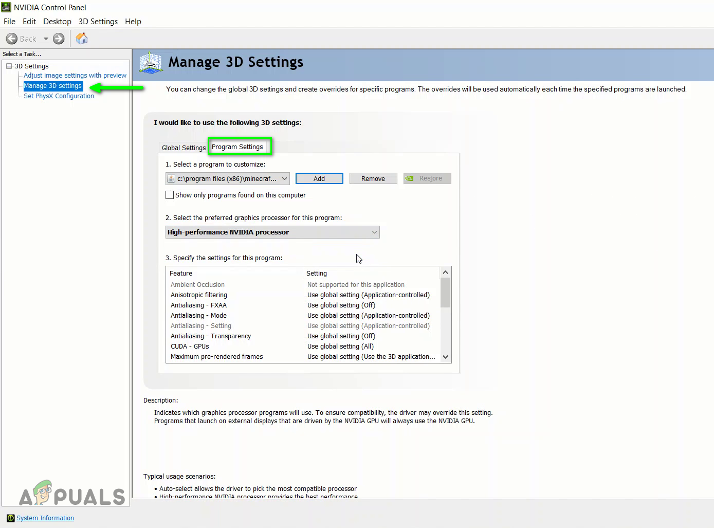Switch to the Global Settings tab
Screen dimensions: 714x528
(184, 148)
